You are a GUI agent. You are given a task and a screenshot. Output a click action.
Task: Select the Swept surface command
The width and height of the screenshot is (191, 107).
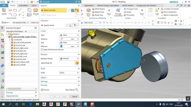pyautogui.click(x=127, y=12)
